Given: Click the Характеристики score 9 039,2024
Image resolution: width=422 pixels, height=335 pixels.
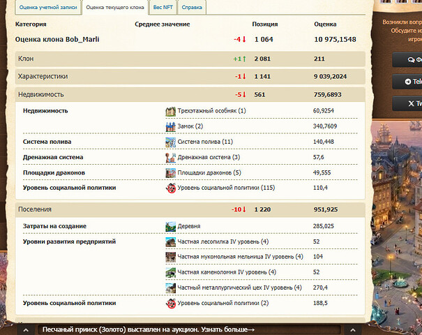Looking at the screenshot, I should tap(330, 77).
